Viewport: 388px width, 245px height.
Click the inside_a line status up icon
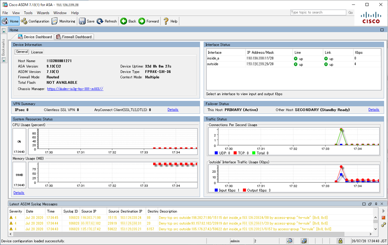[296, 59]
